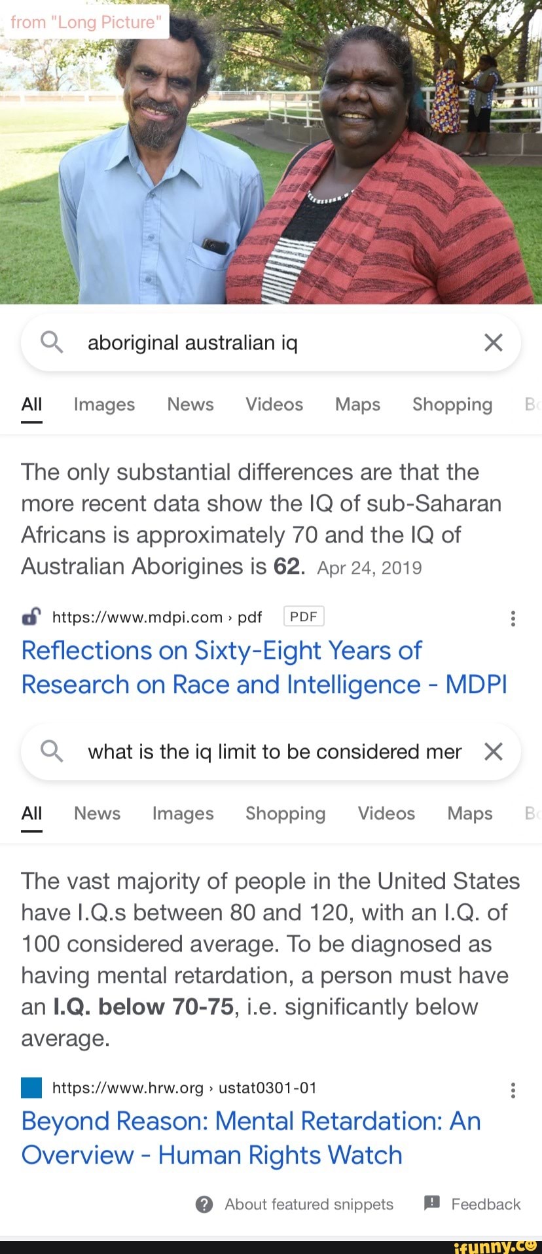Open the three-dot menu for the MDPI result

[x=513, y=618]
